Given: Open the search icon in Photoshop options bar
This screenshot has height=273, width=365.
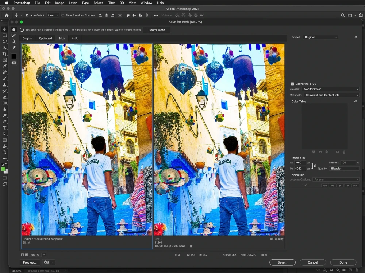Looking at the screenshot, I should click(343, 15).
